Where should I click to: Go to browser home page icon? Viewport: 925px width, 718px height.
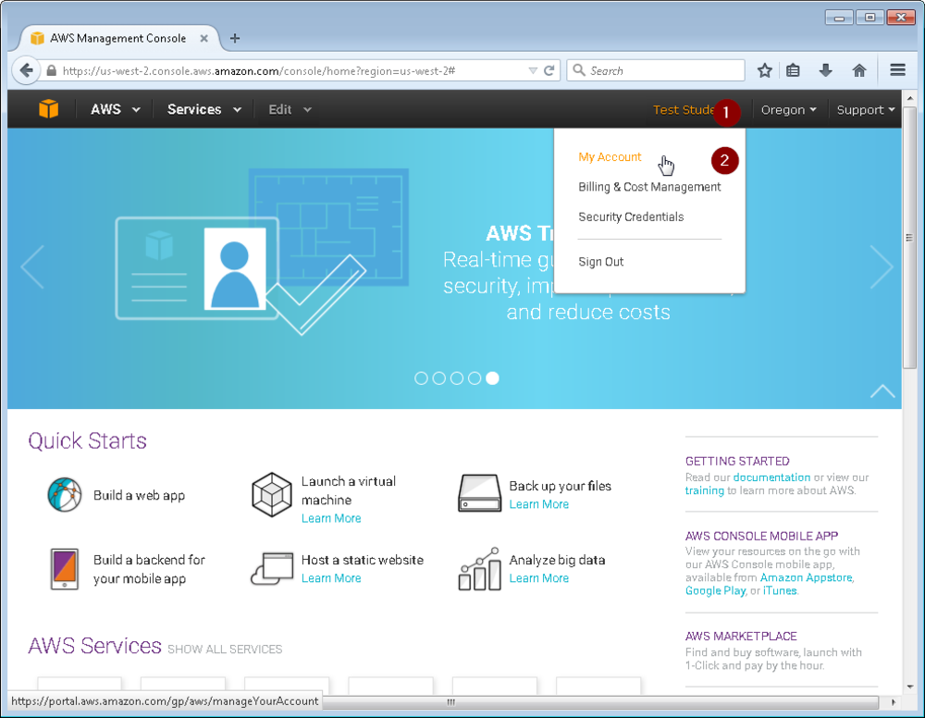pyautogui.click(x=859, y=71)
